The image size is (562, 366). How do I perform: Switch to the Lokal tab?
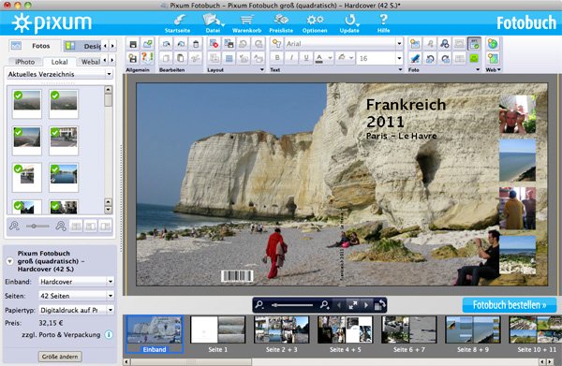tap(60, 62)
